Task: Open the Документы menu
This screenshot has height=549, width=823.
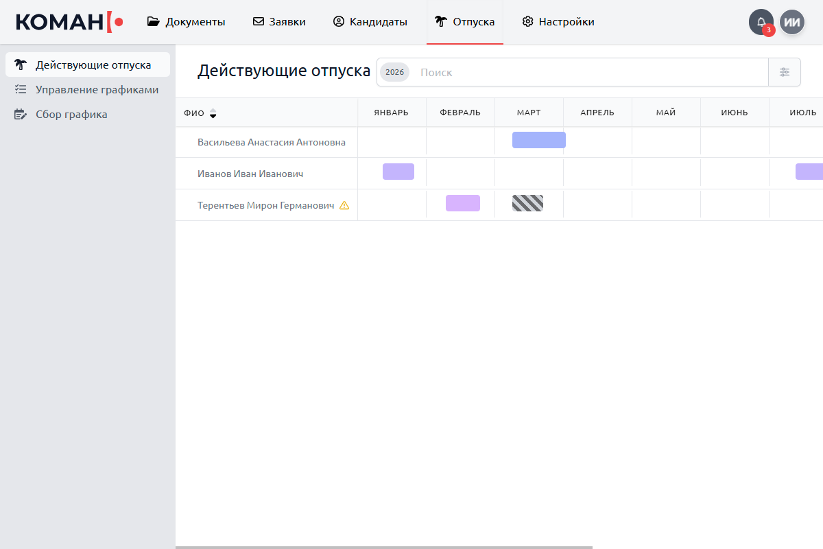Action: (186, 22)
